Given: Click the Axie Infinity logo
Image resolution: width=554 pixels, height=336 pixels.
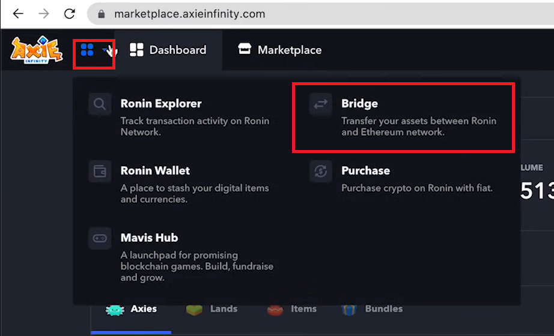Looking at the screenshot, I should click(37, 50).
